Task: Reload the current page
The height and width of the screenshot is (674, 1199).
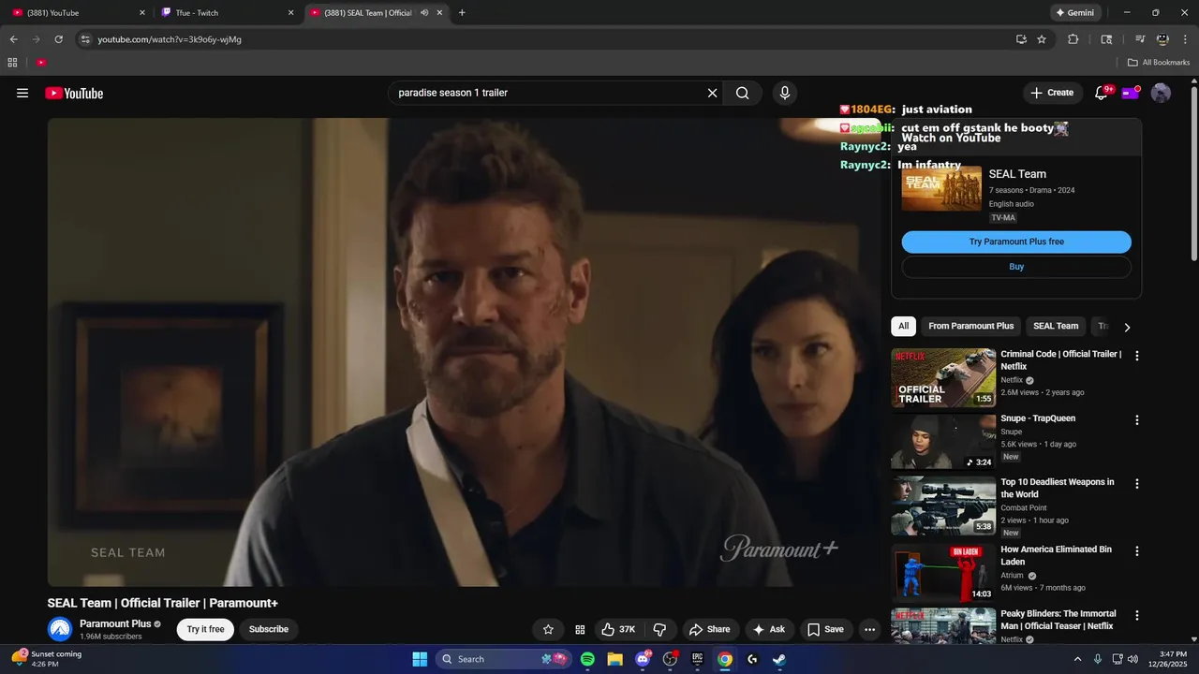Action: tap(58, 39)
